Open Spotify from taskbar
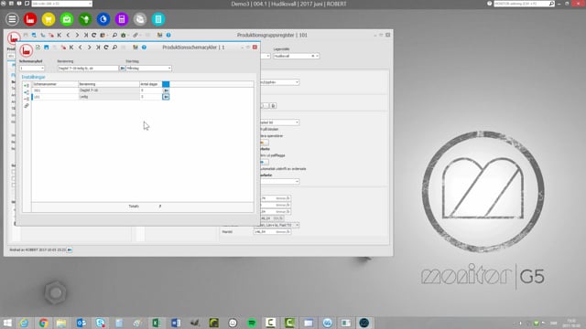586x329 pixels. coord(252,323)
